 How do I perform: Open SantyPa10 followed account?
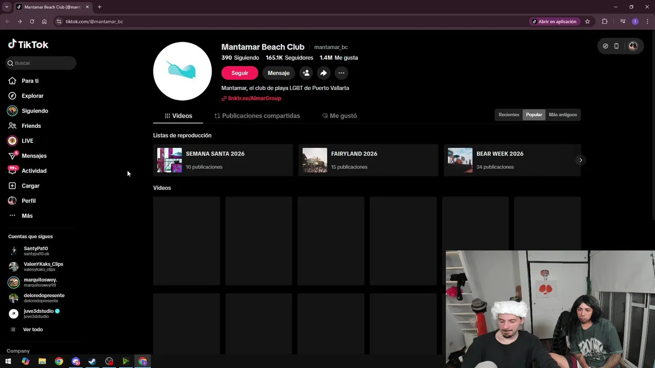pyautogui.click(x=36, y=251)
